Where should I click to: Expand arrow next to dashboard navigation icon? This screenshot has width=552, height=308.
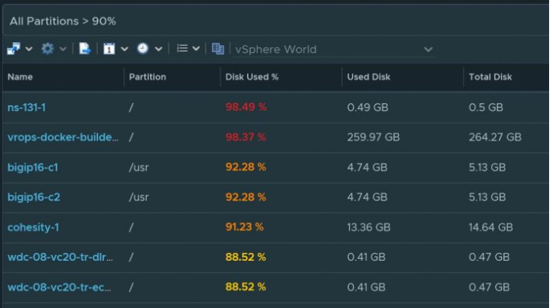point(29,49)
